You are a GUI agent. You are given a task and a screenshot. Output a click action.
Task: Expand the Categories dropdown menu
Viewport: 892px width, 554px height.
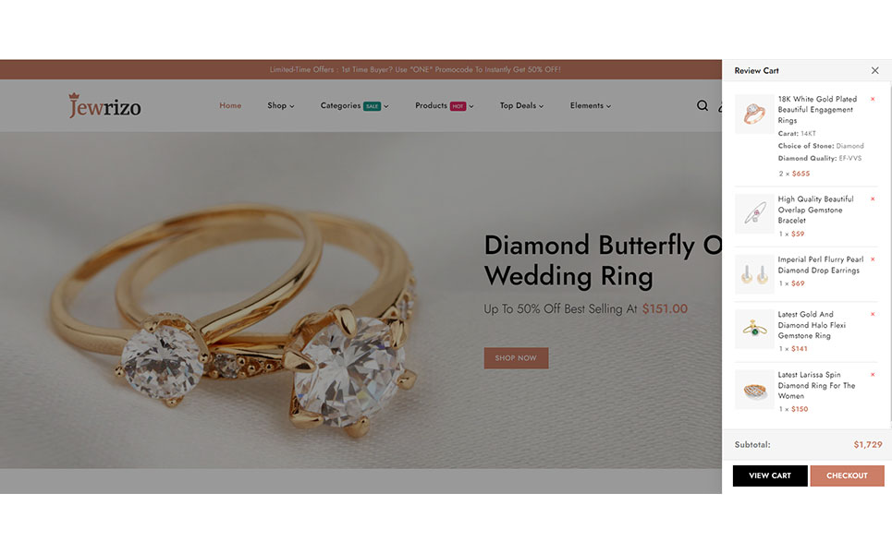tap(354, 105)
